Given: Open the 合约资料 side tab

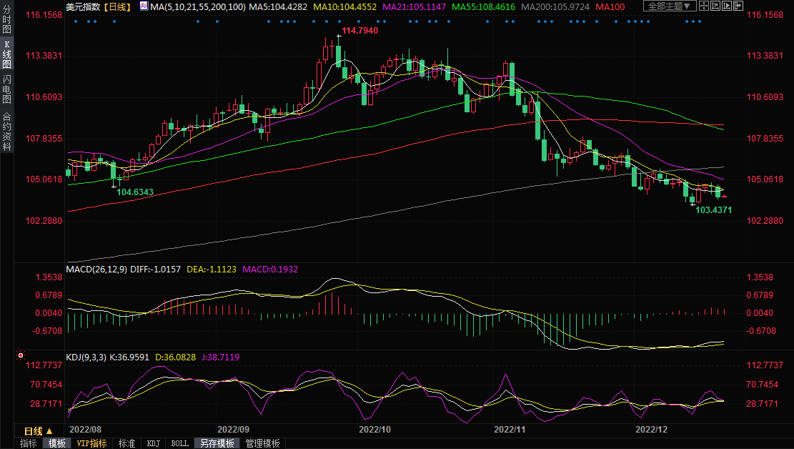Looking at the screenshot, I should pyautogui.click(x=6, y=132).
